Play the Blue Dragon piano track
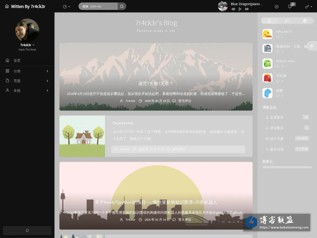Image resolution: width=317 pixels, height=238 pixels. (x=240, y=9)
